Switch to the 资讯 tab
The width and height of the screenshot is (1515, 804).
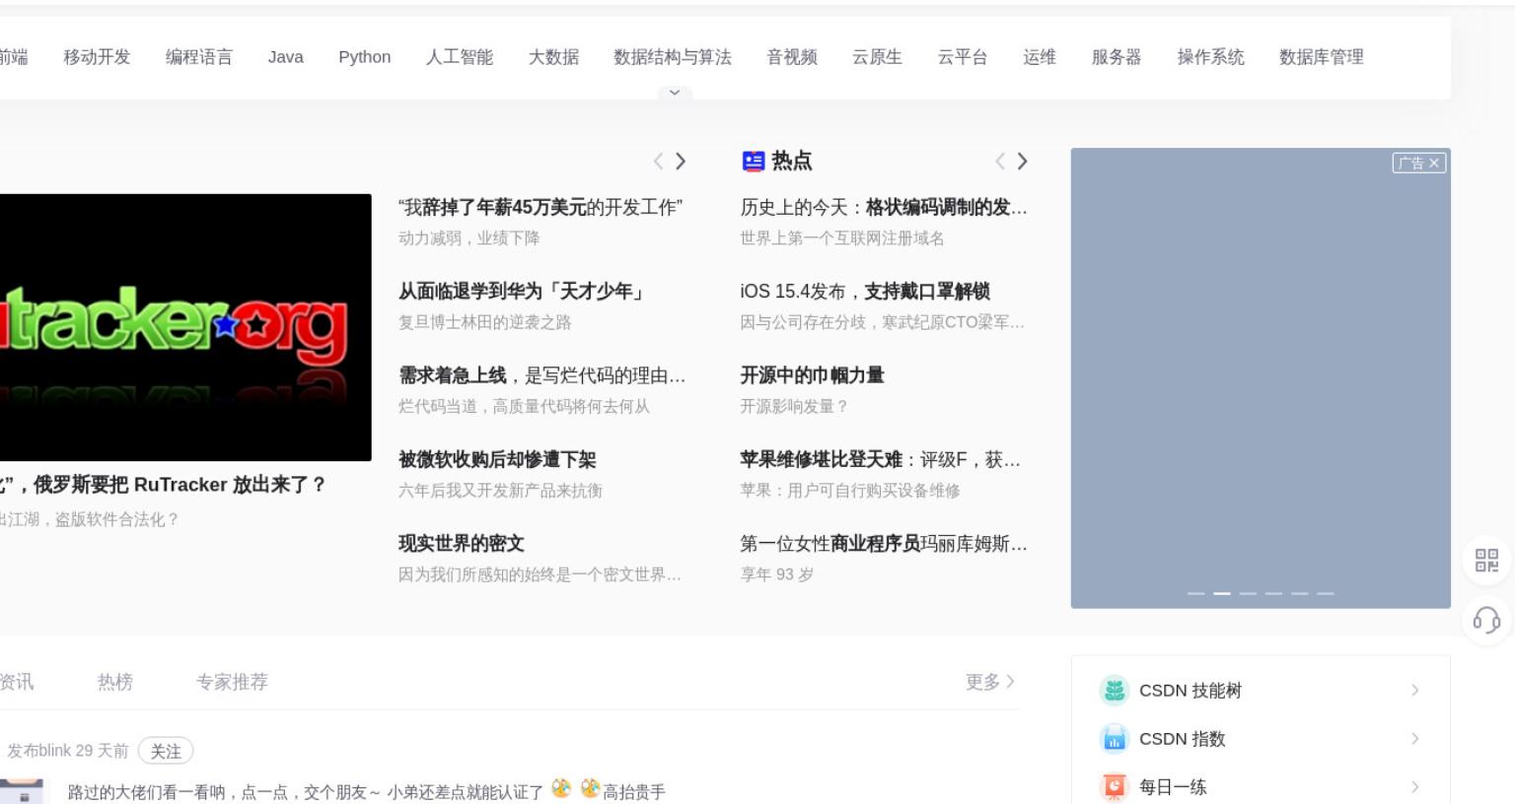click(x=17, y=682)
